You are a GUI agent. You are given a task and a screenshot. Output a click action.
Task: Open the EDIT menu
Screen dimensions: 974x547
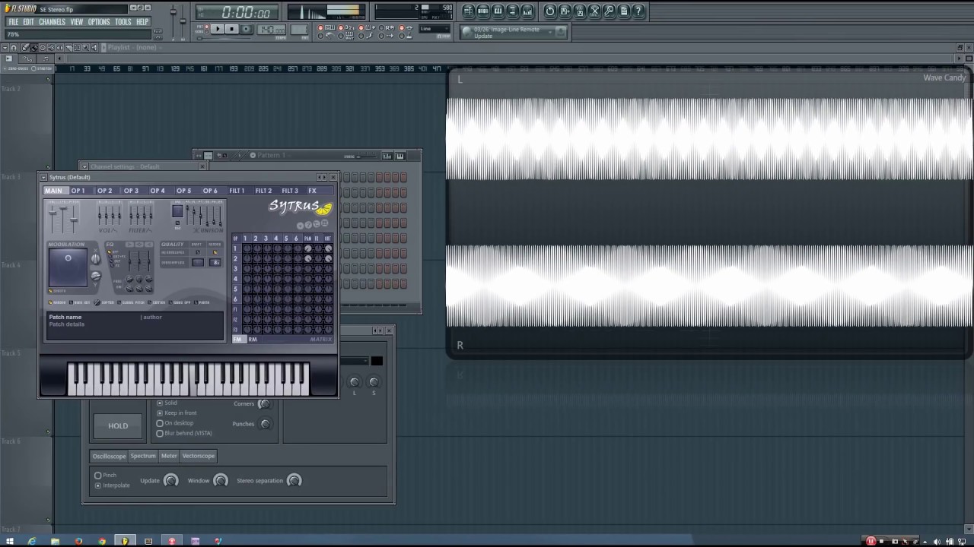(x=28, y=22)
